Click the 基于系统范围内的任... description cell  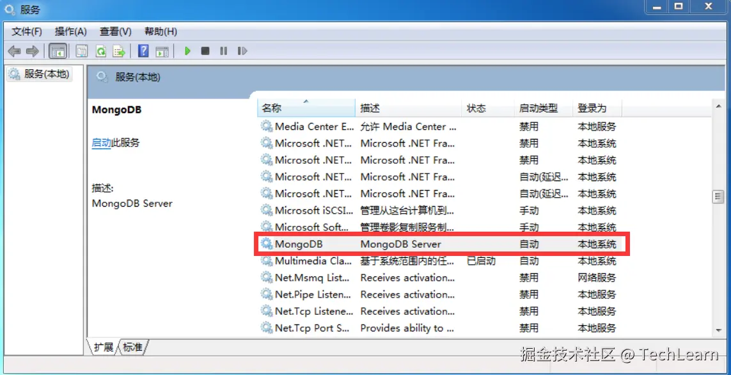click(x=407, y=260)
